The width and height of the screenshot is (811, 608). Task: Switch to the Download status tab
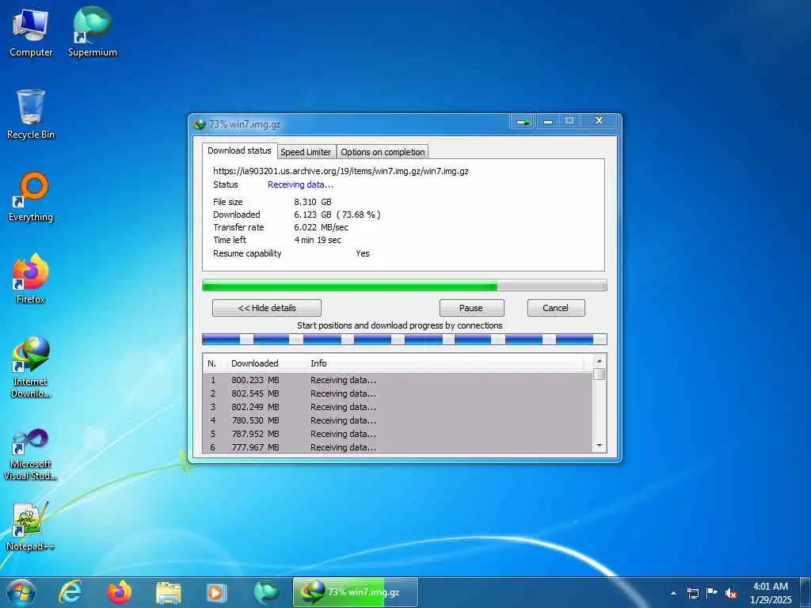pos(239,150)
